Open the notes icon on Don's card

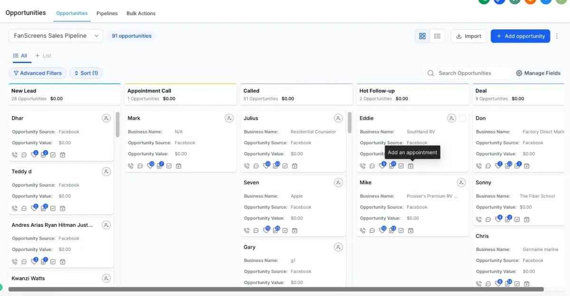click(x=509, y=166)
